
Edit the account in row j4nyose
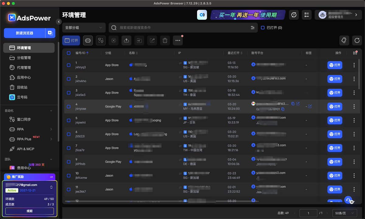(298, 104)
